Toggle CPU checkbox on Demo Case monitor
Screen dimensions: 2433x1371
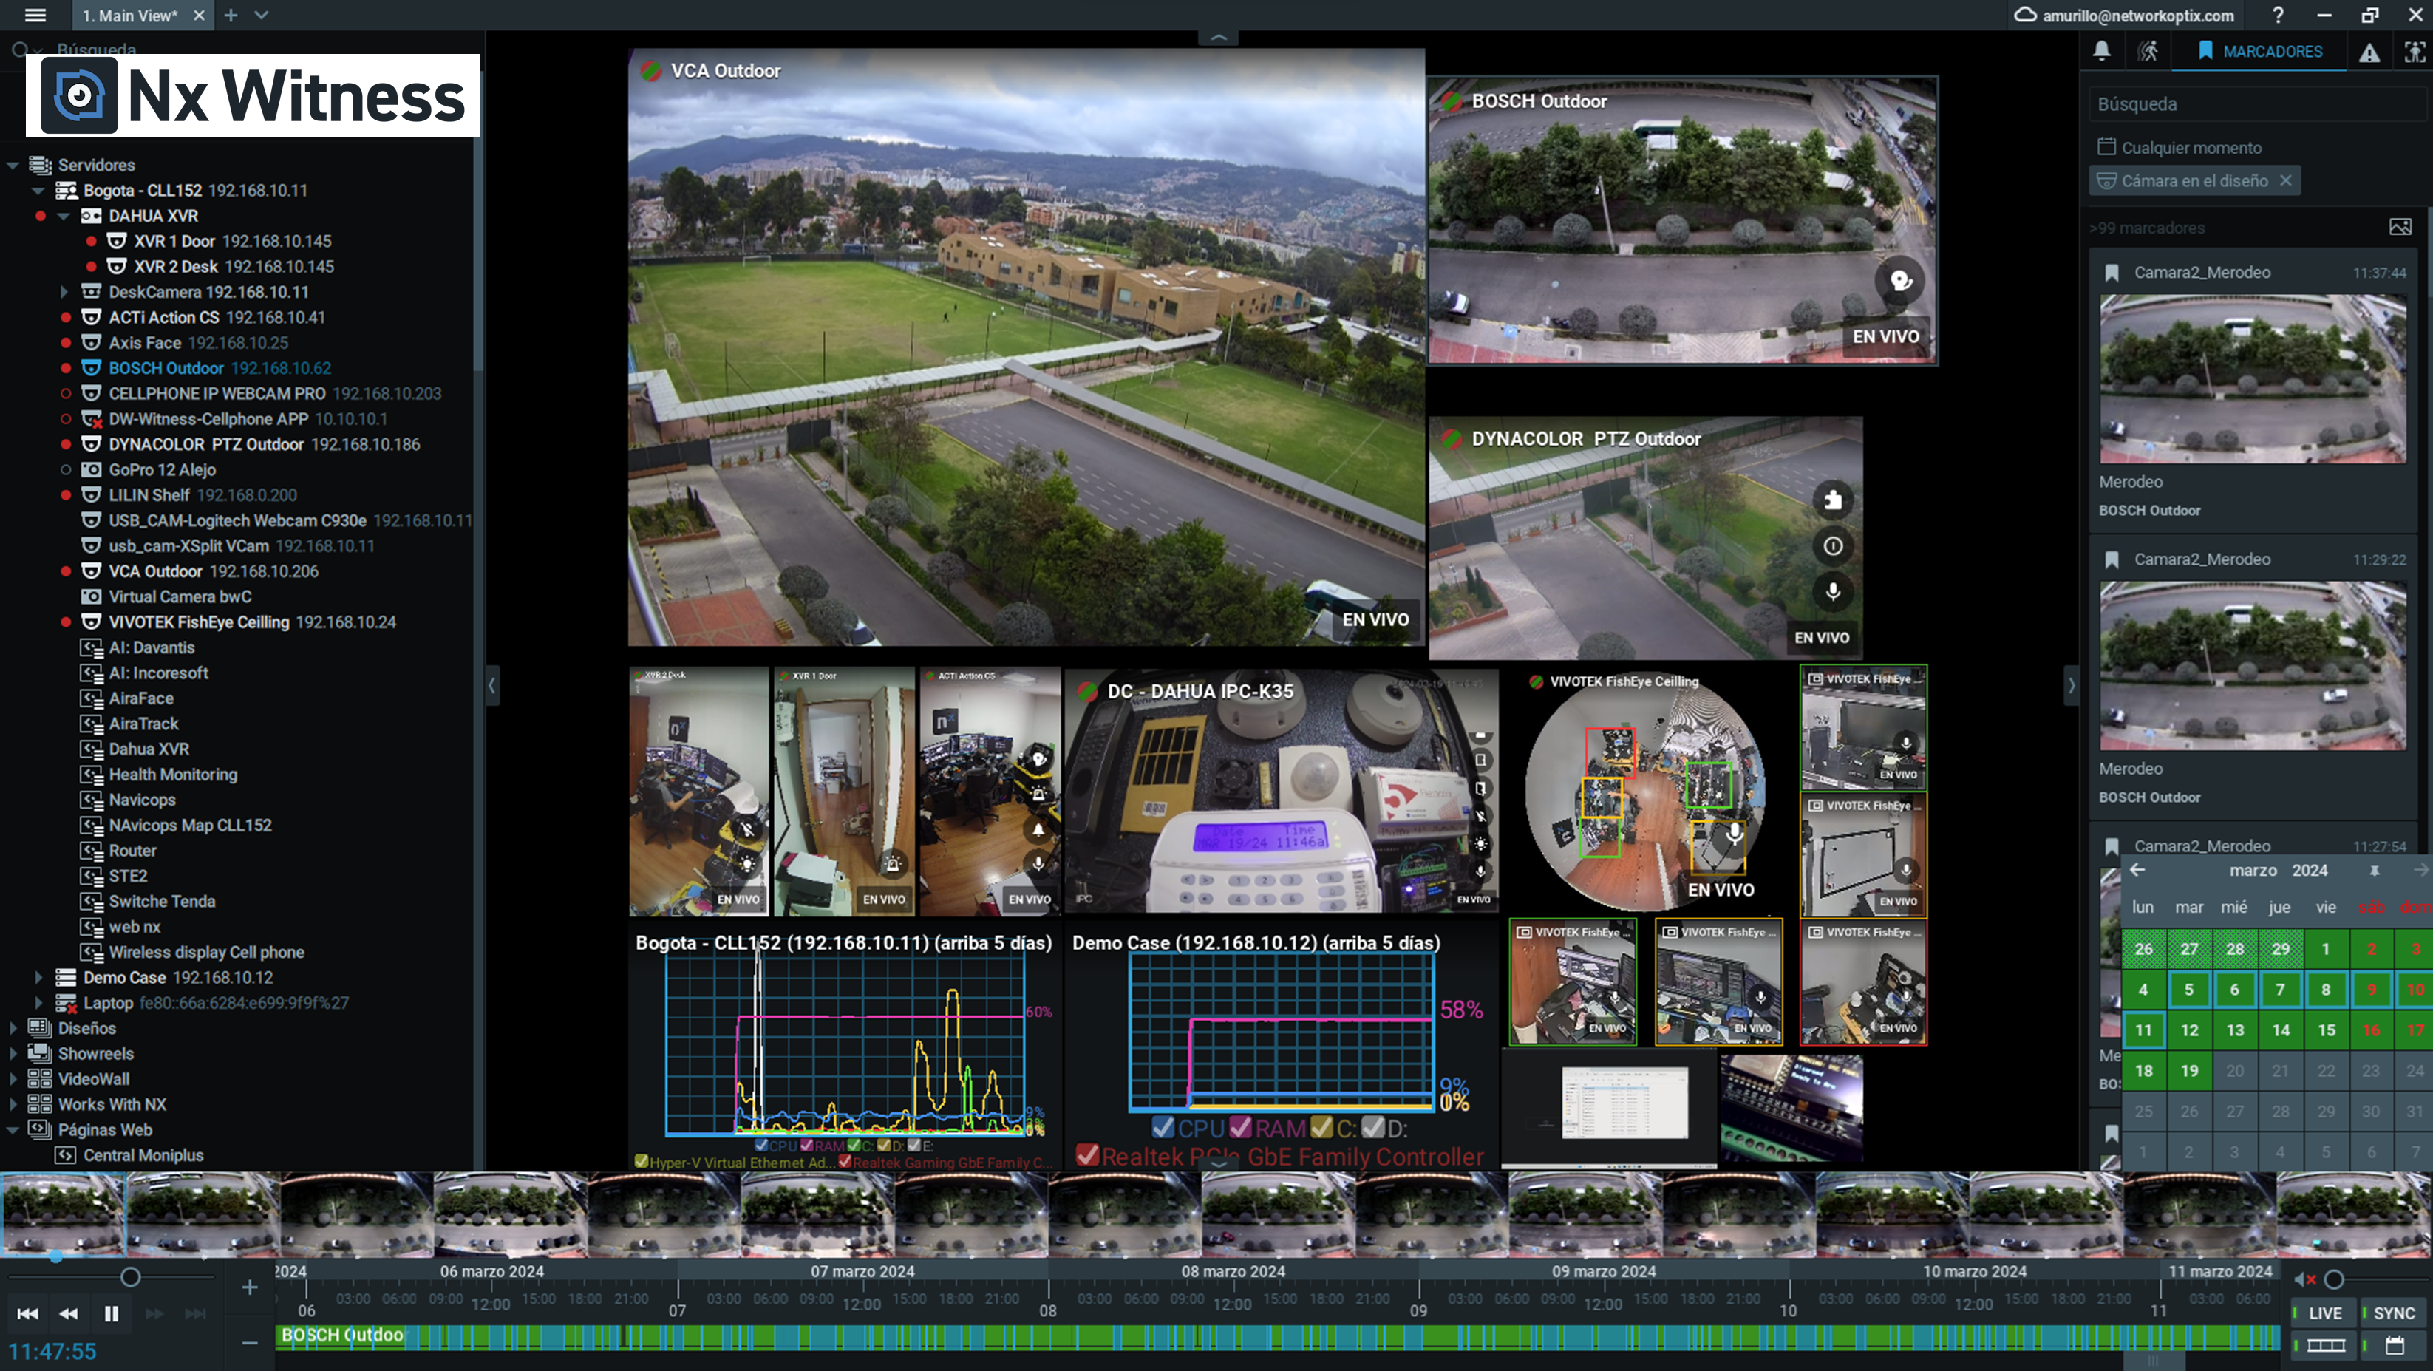click(1163, 1127)
